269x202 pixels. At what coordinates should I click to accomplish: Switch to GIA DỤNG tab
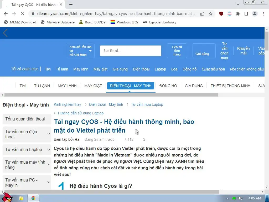(x=194, y=86)
